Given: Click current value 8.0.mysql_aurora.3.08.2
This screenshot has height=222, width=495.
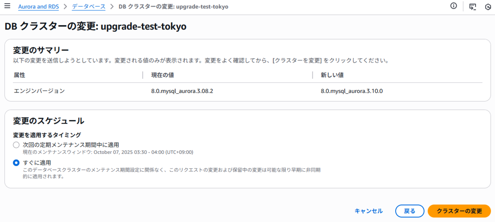Looking at the screenshot, I should point(182,91).
